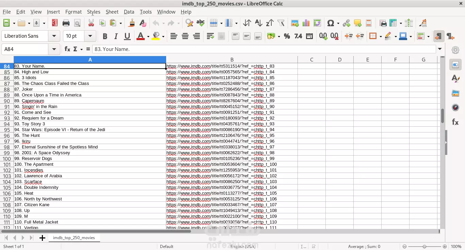This screenshot has width=465, height=250.
Task: Click the Copy icon
Action: pos(102,23)
